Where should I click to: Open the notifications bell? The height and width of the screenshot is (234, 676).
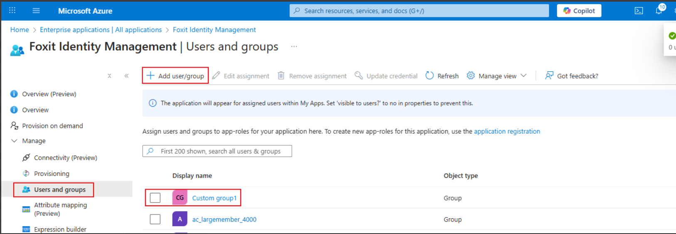(x=659, y=10)
